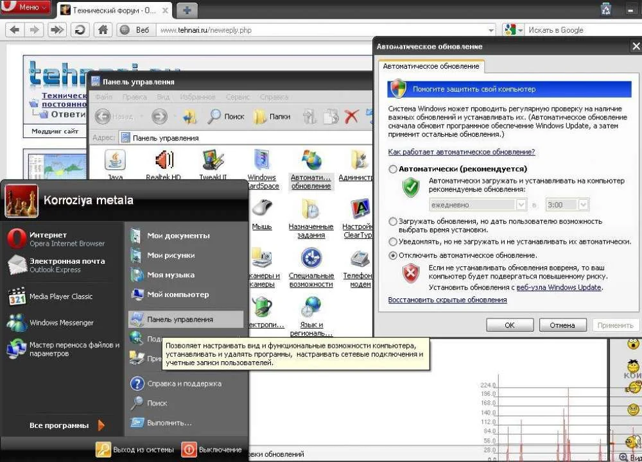Viewport: 642px width, 462px height.
Task: Select Уведомлять, но не загружать radio option
Action: pos(393,241)
